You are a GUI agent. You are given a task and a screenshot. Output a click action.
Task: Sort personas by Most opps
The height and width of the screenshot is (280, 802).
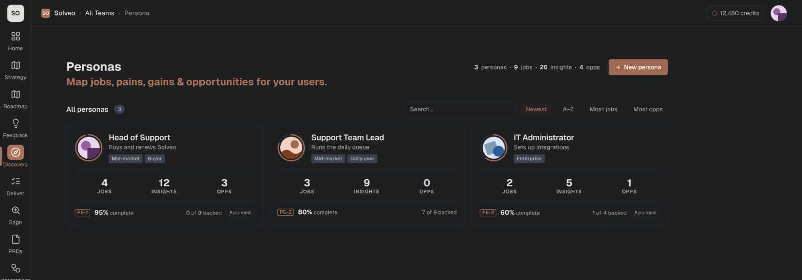(648, 109)
